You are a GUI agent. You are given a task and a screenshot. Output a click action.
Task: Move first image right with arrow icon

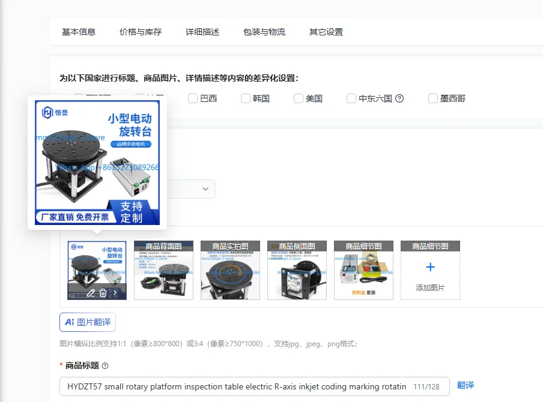[115, 293]
